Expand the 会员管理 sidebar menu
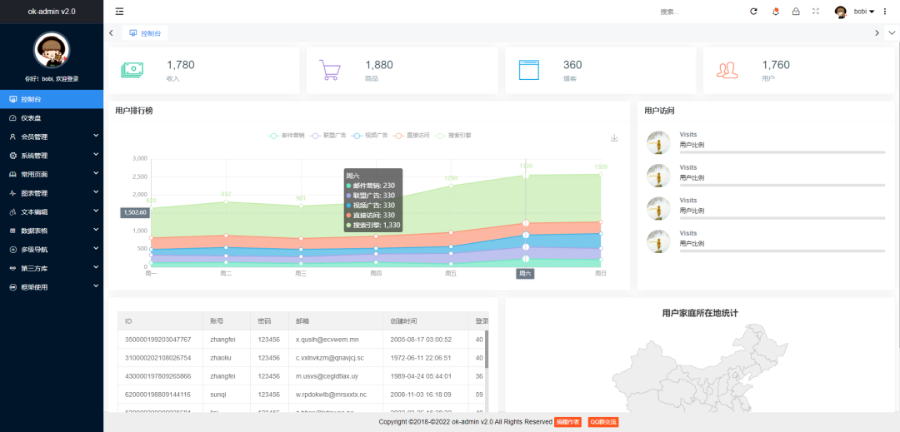 (x=52, y=137)
